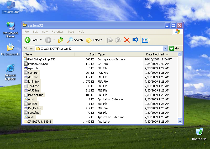Select the Recycle Bin desktop icon
This screenshot has height=149, width=210.
(x=199, y=134)
